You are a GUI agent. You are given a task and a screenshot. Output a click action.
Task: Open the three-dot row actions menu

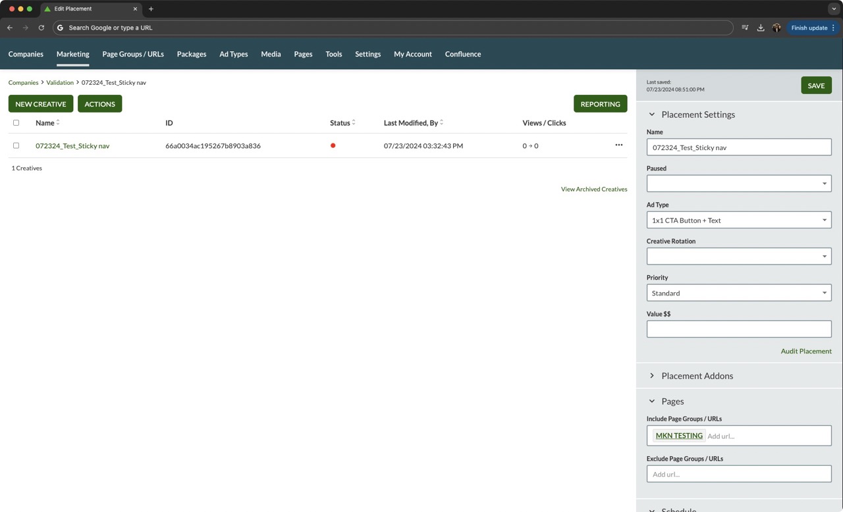[618, 145]
